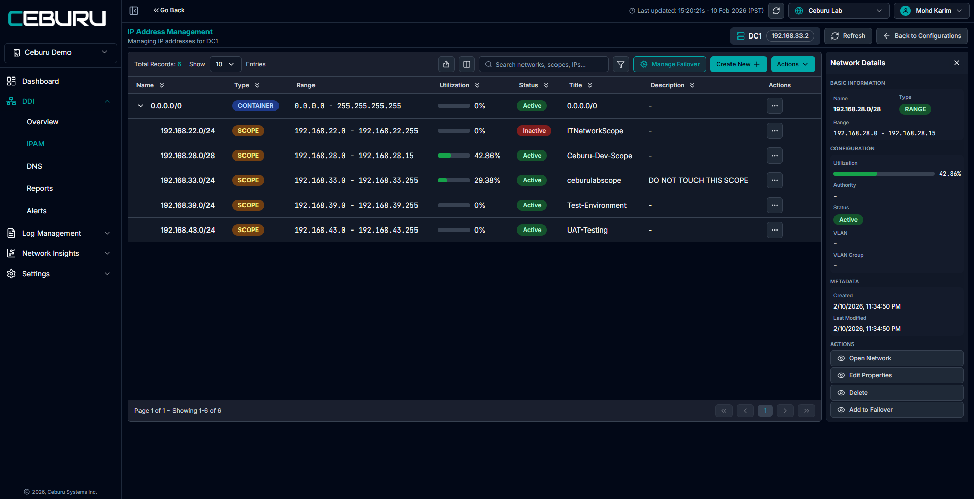Sort by the Description column
Image resolution: width=974 pixels, height=499 pixels.
[692, 85]
